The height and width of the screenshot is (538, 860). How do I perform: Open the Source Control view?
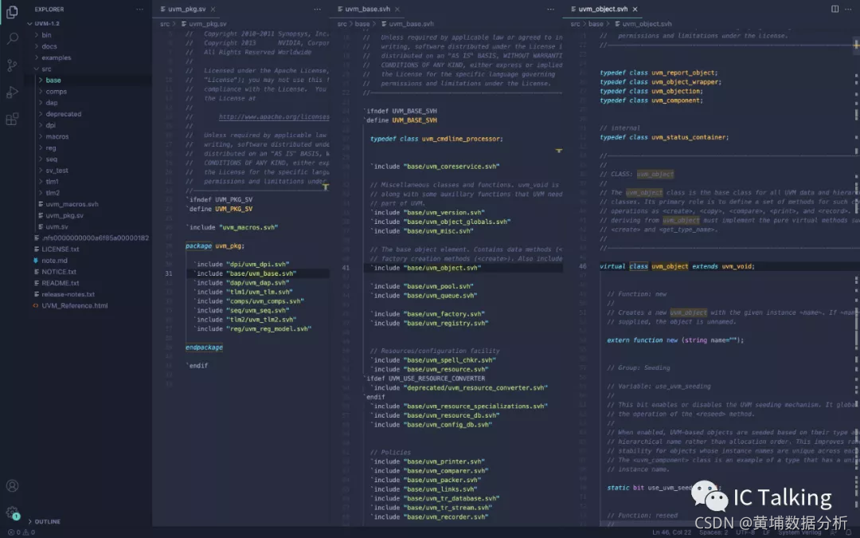tap(12, 65)
